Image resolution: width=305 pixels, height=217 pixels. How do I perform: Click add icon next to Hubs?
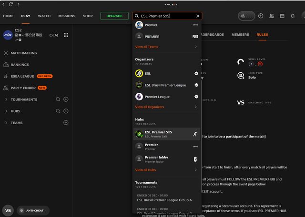(x=66, y=111)
